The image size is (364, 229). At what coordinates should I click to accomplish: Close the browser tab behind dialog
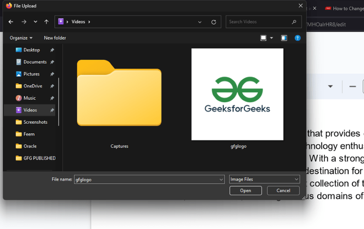click(x=314, y=8)
